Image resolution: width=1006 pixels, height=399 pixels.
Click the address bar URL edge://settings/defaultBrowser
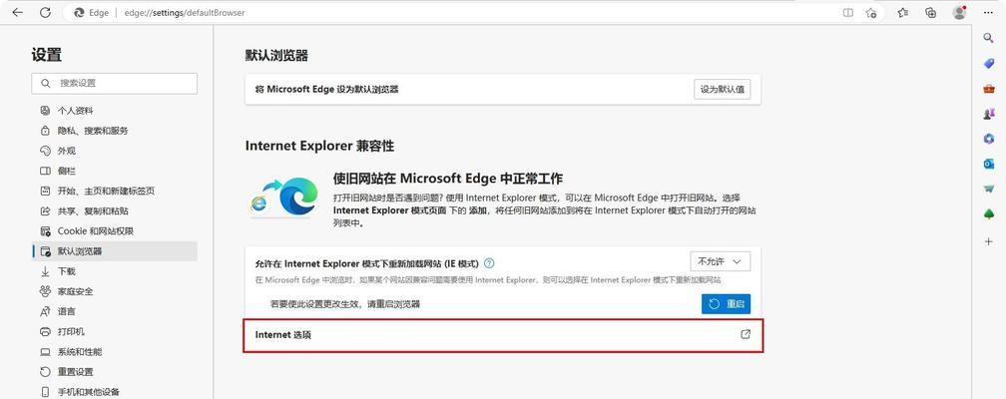[x=184, y=13]
